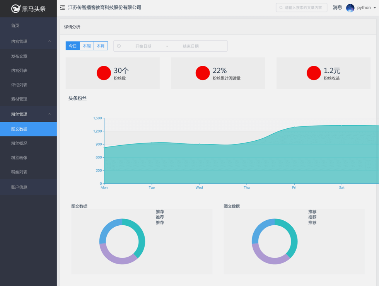Screen dimensions: 379x286
Task: Switch time range to 本周
Action: pyautogui.click(x=87, y=46)
